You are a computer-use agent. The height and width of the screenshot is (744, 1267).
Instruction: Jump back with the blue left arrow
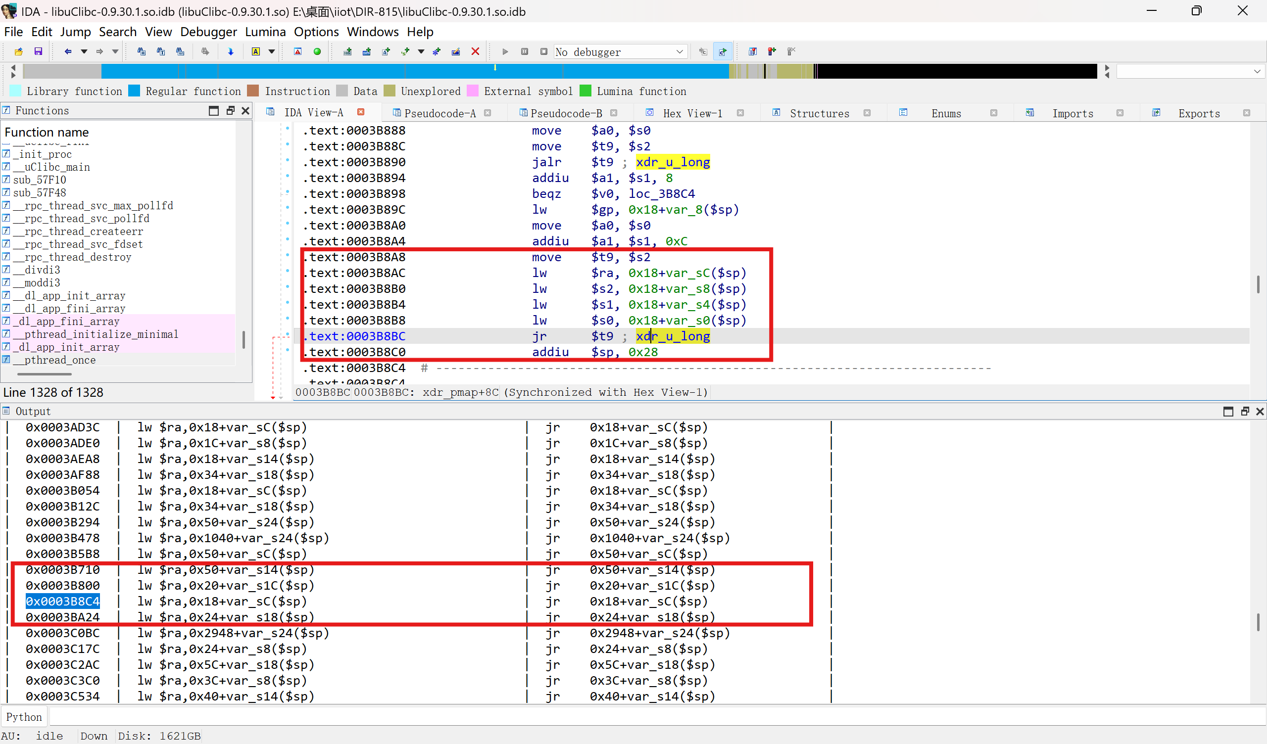pos(68,52)
